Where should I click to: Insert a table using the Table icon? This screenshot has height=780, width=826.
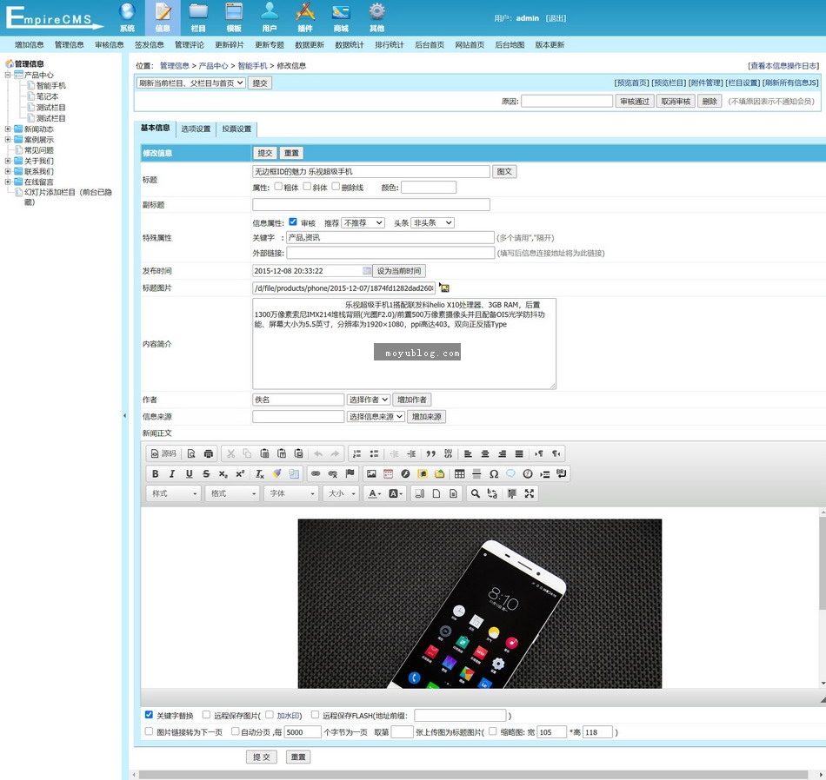[x=459, y=473]
